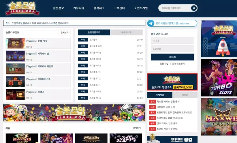Open the 포인트게임 menu
Viewport: 237px width, 143px height.
pos(141,8)
